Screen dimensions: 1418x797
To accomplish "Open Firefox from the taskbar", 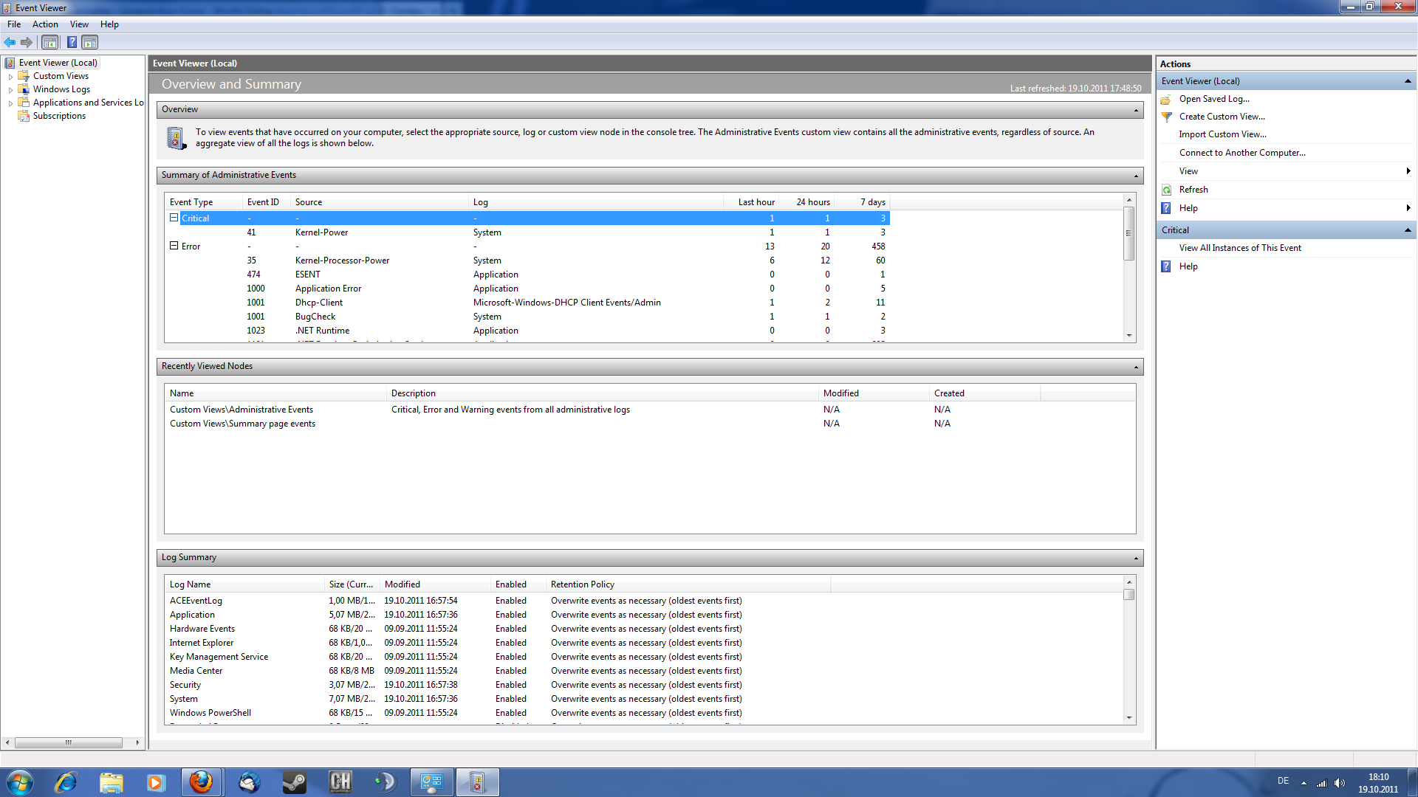I will coord(202,782).
